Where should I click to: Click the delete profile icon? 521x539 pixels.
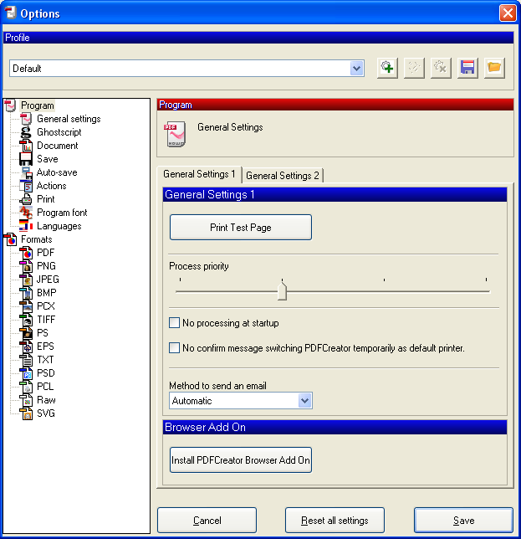tap(441, 68)
